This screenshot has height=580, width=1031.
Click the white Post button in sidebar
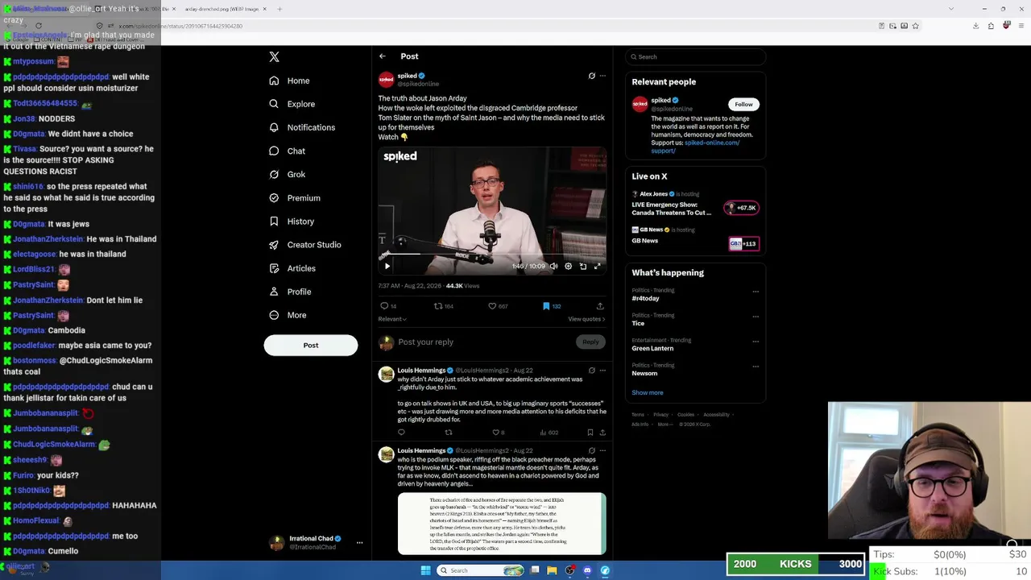coord(311,345)
